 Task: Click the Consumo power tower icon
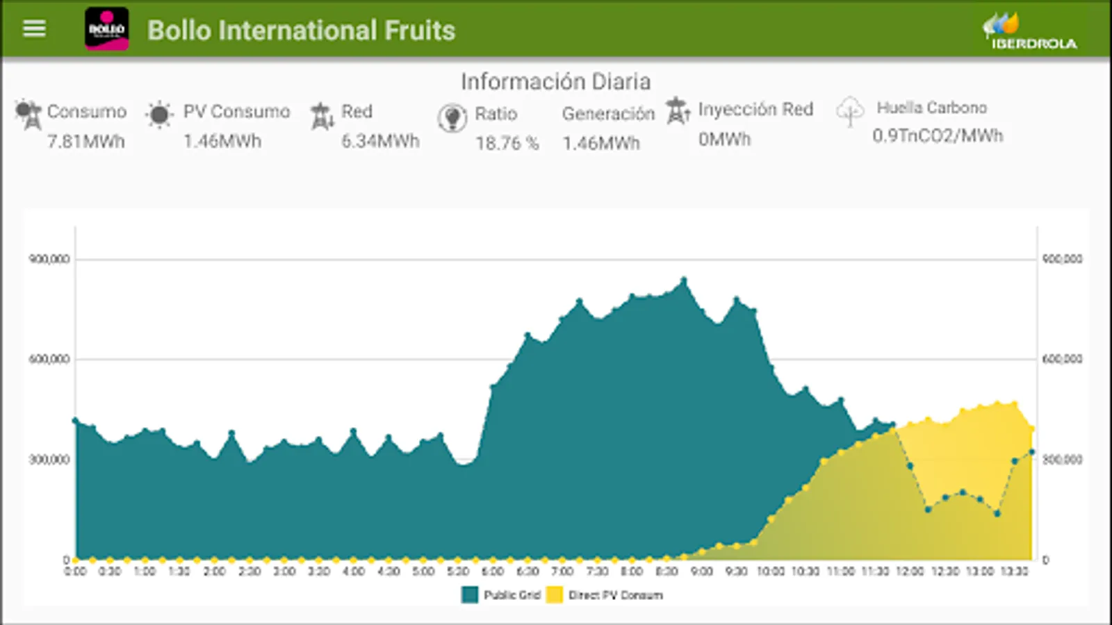pyautogui.click(x=28, y=115)
